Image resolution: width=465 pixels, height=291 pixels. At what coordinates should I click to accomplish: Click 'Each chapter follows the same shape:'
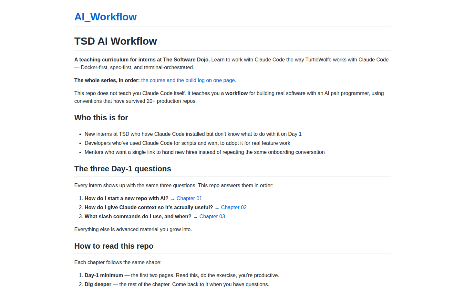(x=118, y=262)
